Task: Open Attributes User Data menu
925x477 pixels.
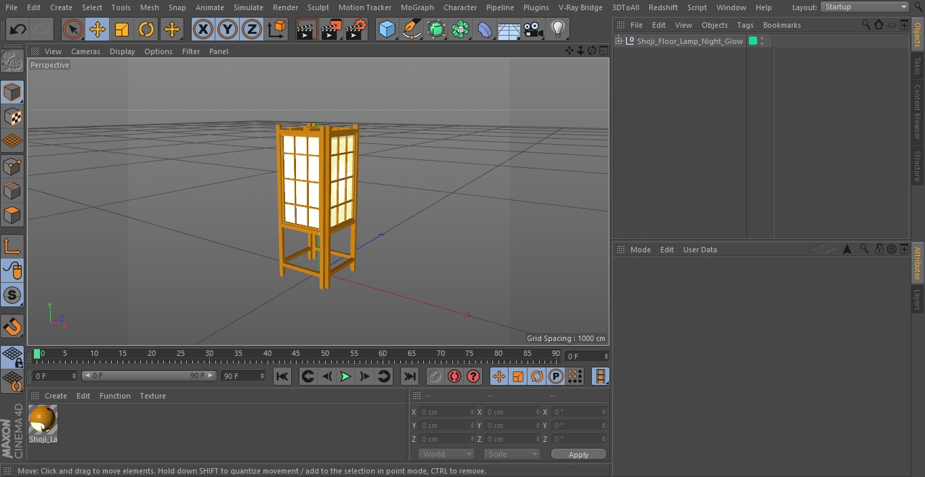Action: click(x=700, y=250)
